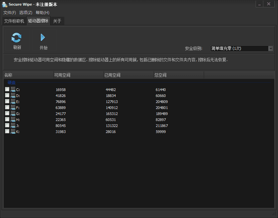Click the drive D: disk icon

coord(13,95)
